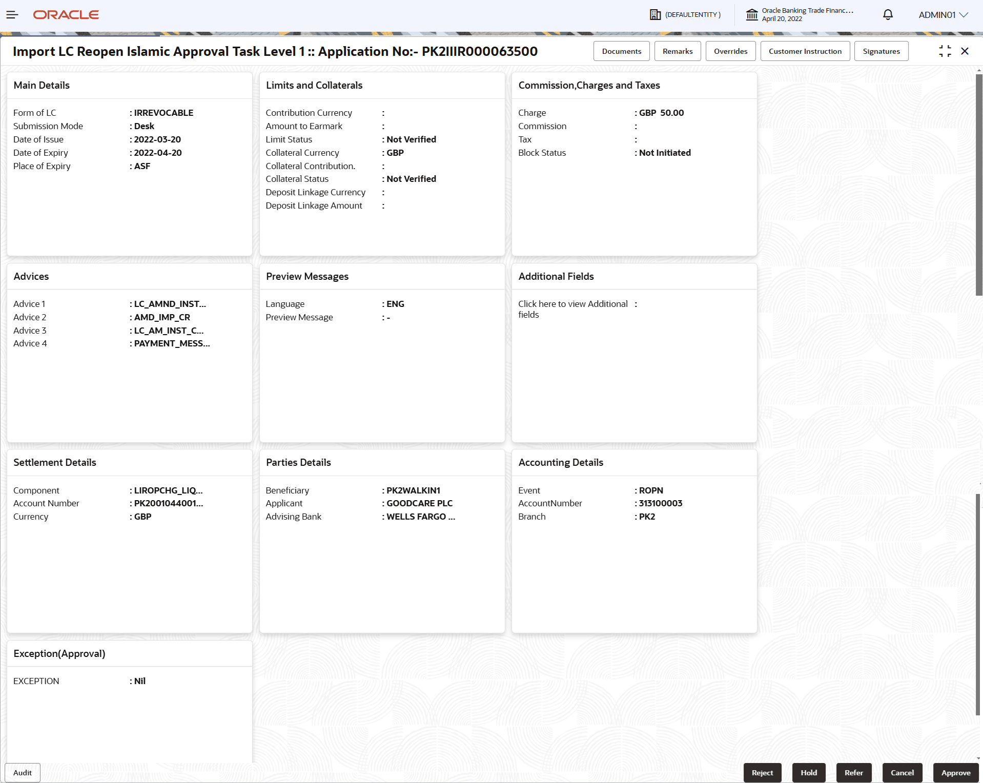Open the navigation hamburger menu

12,14
